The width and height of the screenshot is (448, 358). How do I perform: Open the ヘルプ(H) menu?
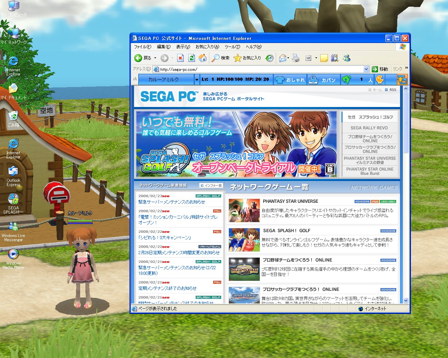[x=253, y=47]
